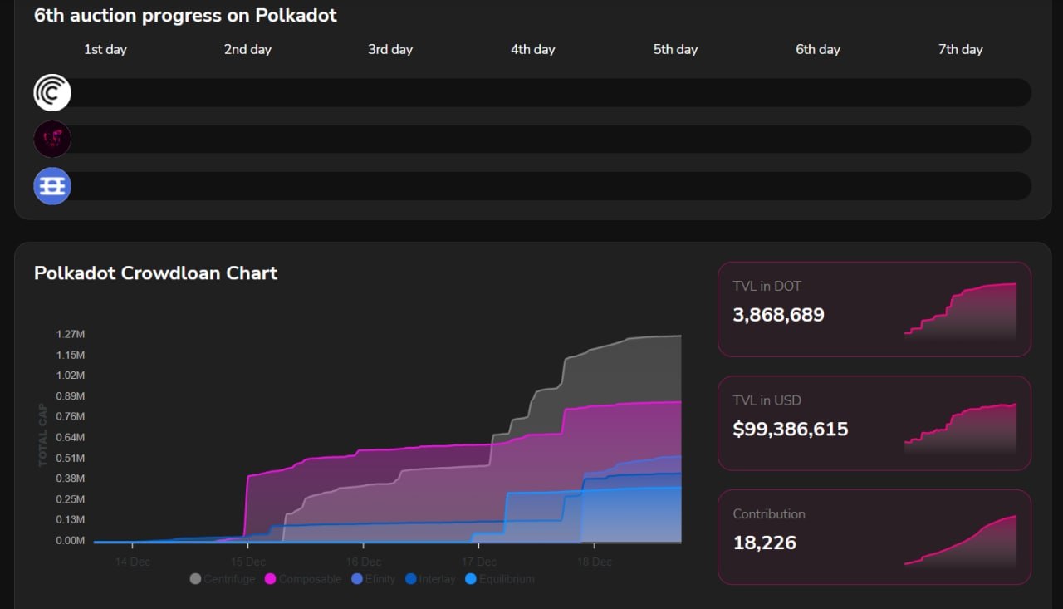Click the '6th day' label
This screenshot has height=609, width=1063.
coord(818,49)
